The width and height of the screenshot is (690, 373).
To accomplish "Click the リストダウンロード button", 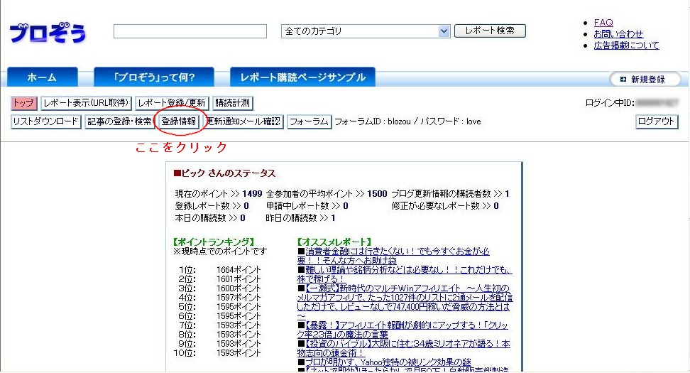I will (45, 121).
